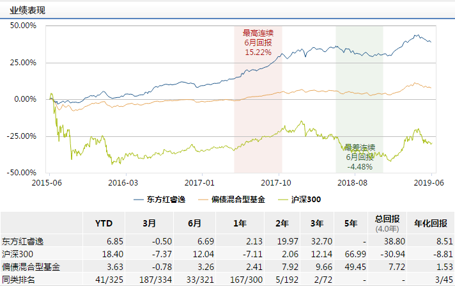Select the 2年 column header

(x=282, y=223)
